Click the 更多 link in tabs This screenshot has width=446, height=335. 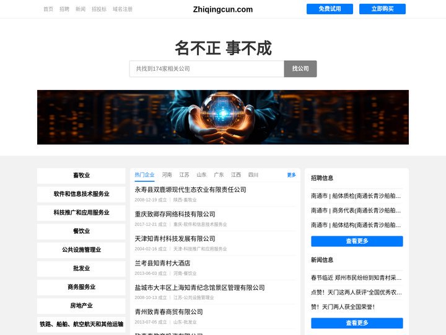pyautogui.click(x=291, y=175)
